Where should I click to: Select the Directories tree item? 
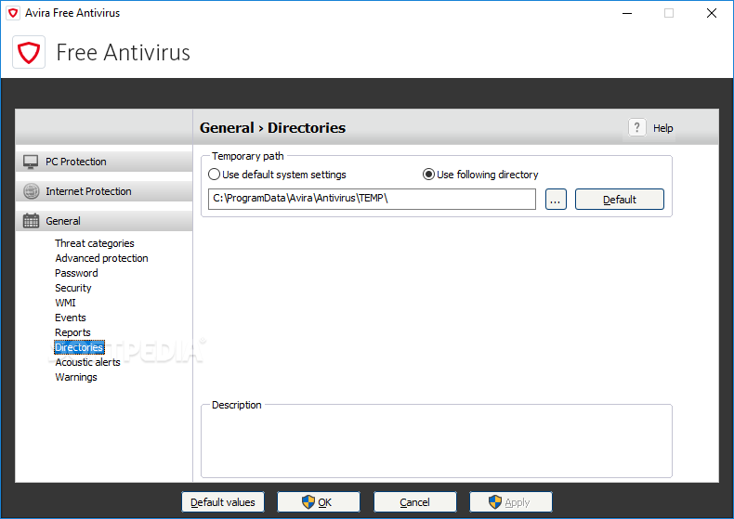click(x=79, y=347)
